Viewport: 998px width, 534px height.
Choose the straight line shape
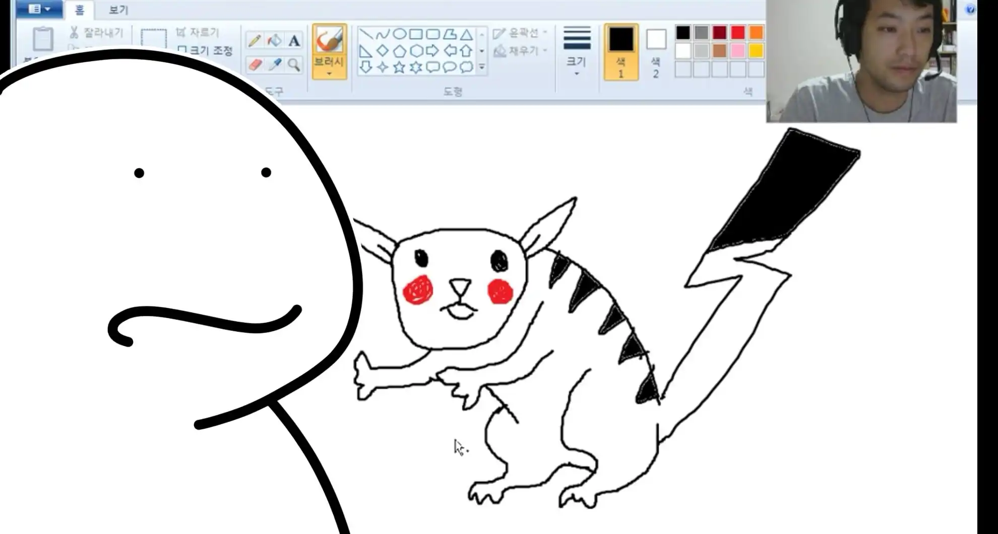(366, 34)
